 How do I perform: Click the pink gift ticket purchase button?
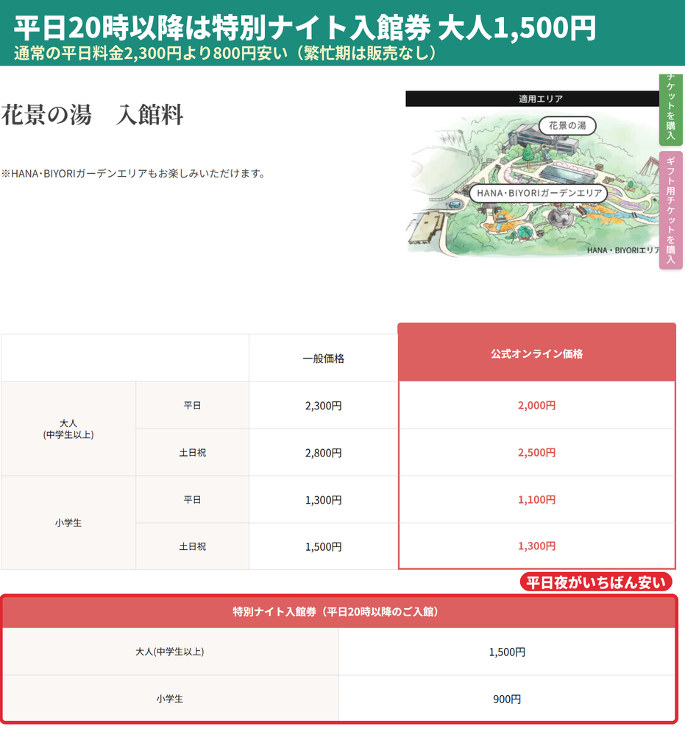pos(670,210)
